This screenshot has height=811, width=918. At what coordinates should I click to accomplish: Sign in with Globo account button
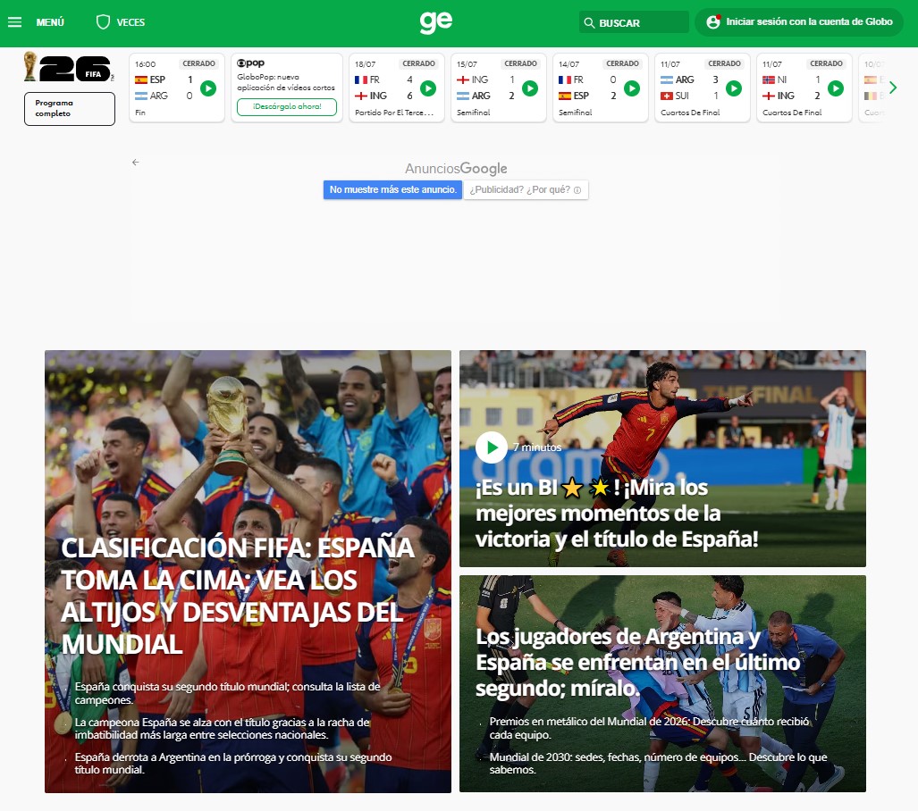[799, 22]
